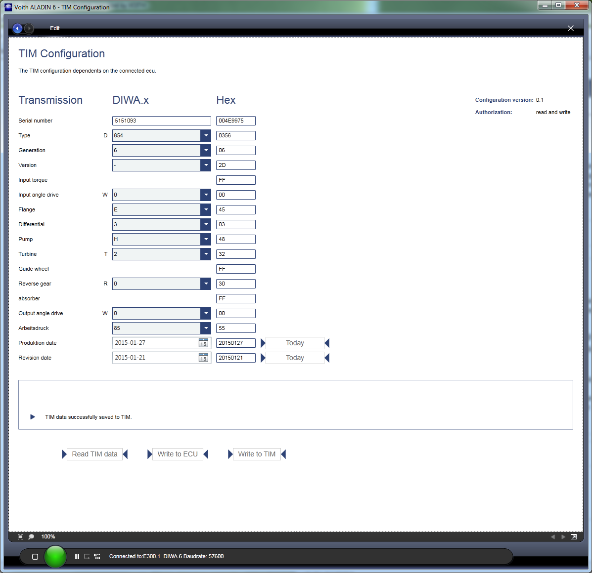Screen dimensions: 592x573
Task: Expand the Type dropdown showing 854
Action: [x=206, y=136]
